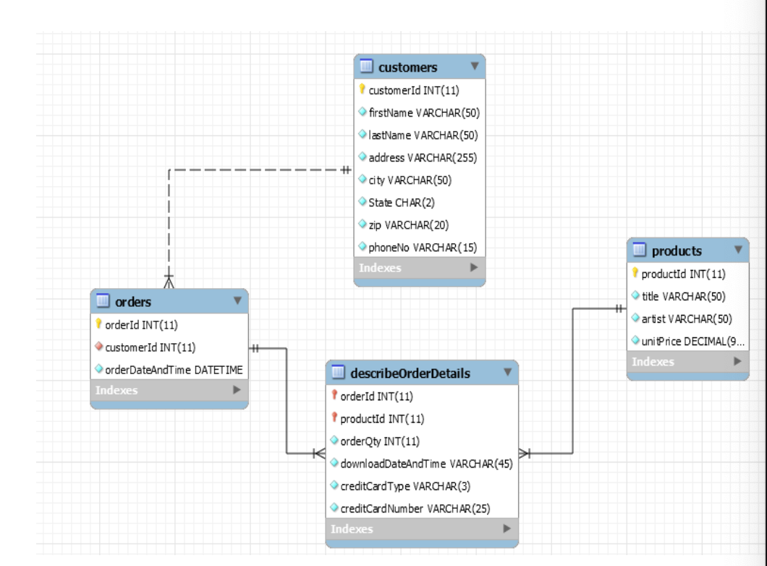Select orderDateAndTime DATETIME column

[169, 370]
